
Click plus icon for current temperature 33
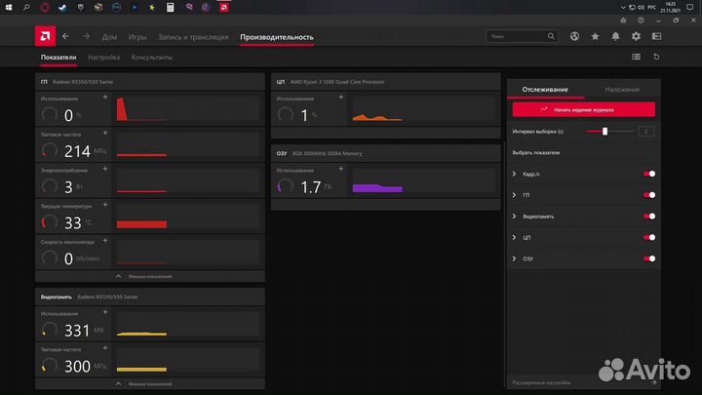tap(105, 205)
